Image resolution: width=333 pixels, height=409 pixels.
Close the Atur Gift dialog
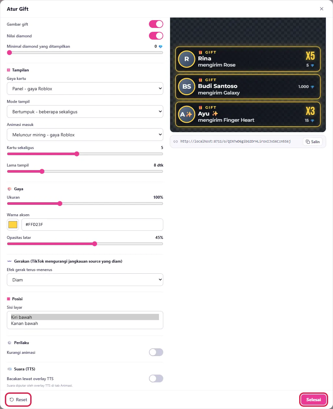[322, 9]
